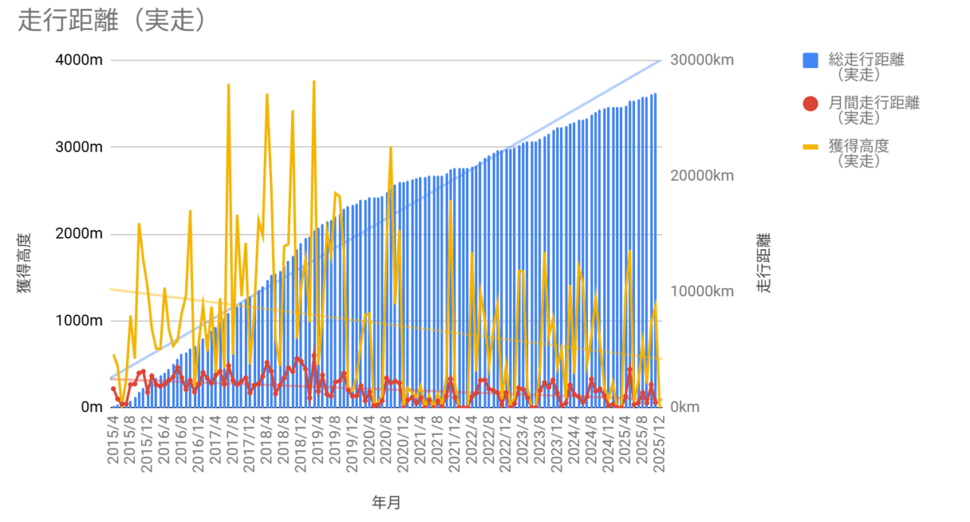
Task: Click the 3000m left axis label
Action: (79, 147)
